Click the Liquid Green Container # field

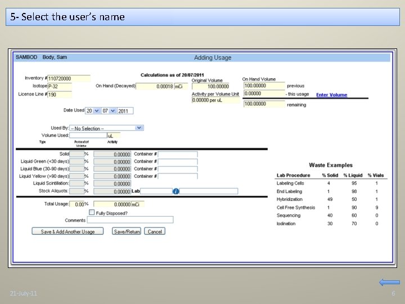[x=178, y=162]
